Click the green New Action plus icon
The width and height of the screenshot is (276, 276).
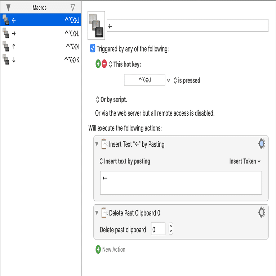pyautogui.click(x=98, y=249)
